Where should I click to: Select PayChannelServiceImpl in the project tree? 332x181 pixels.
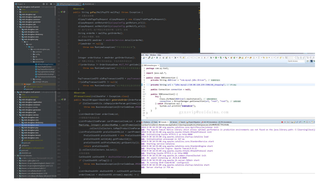tap(45, 69)
